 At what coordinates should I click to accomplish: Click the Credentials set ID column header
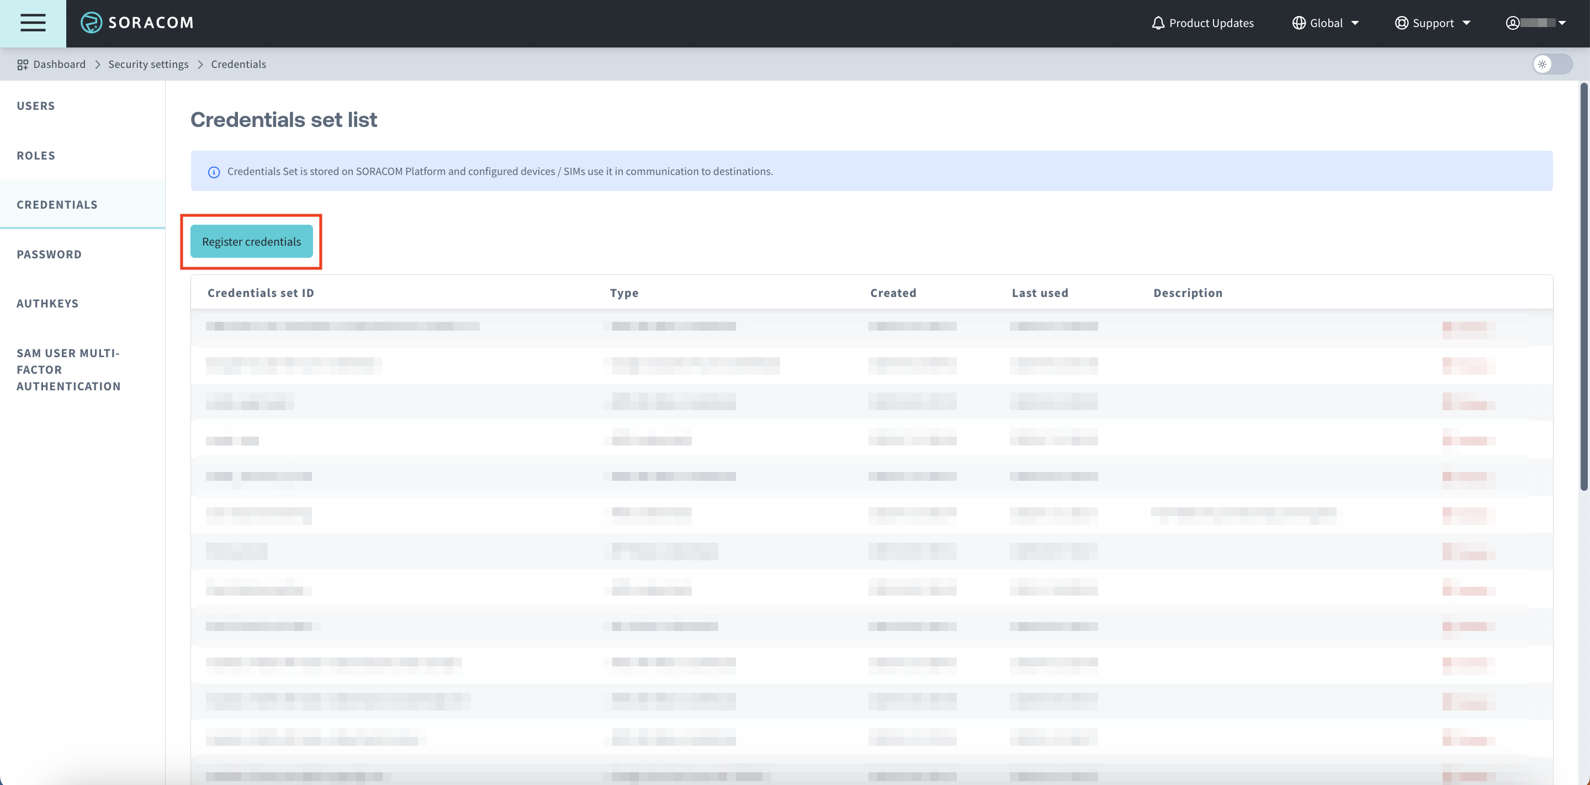click(x=261, y=293)
